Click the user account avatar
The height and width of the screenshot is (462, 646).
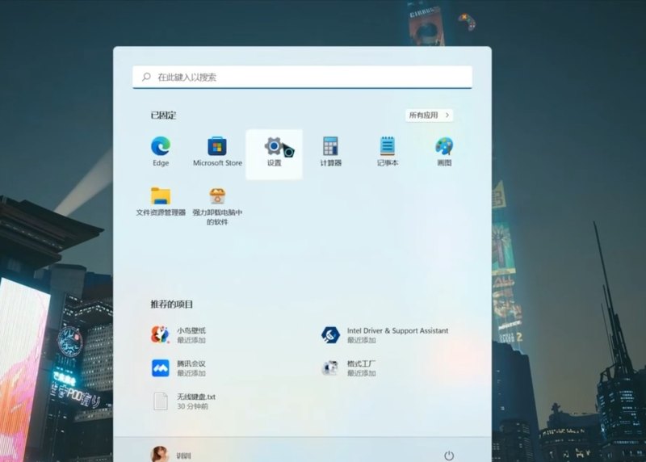[160, 454]
